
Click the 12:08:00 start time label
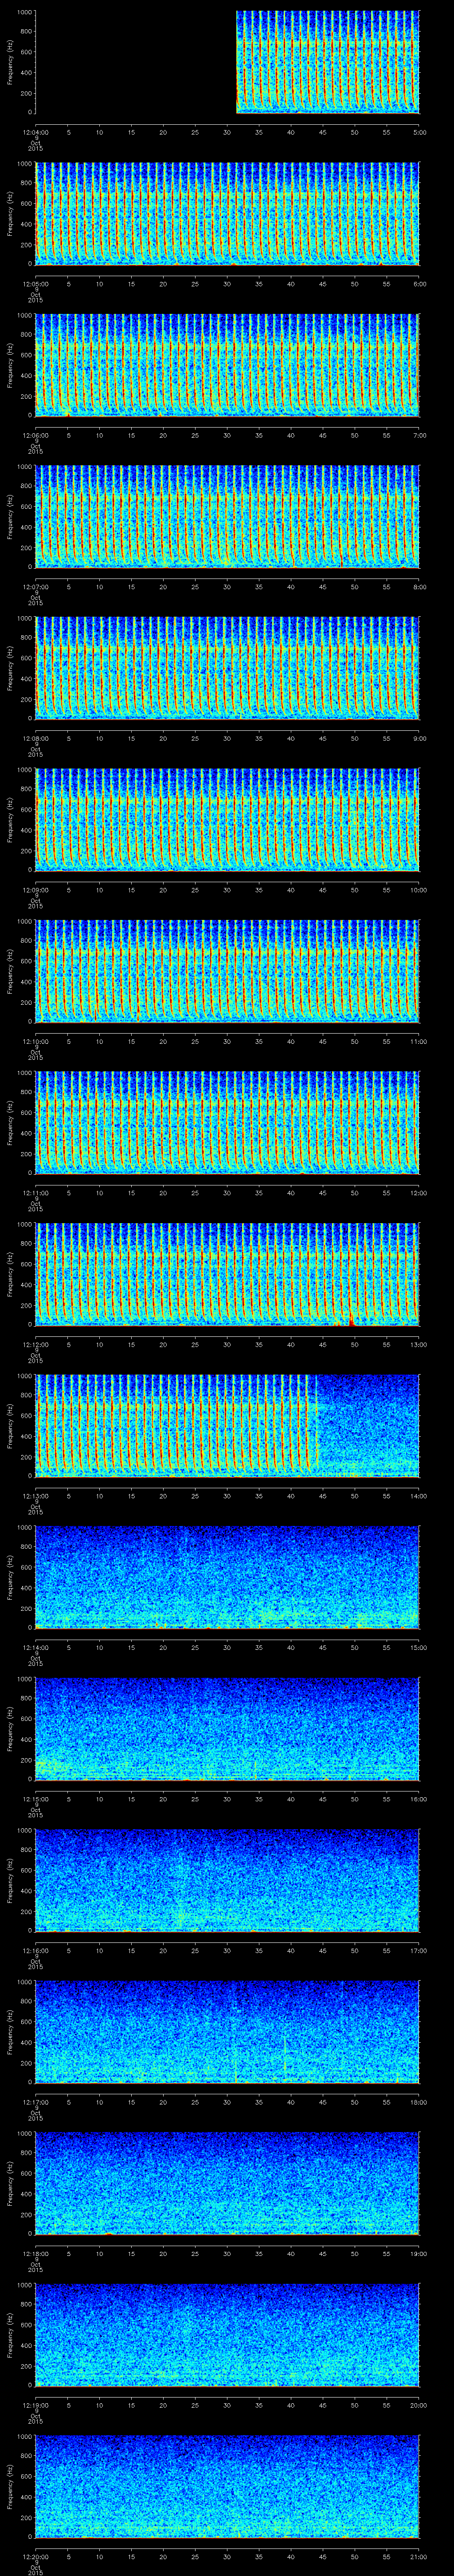click(35, 739)
